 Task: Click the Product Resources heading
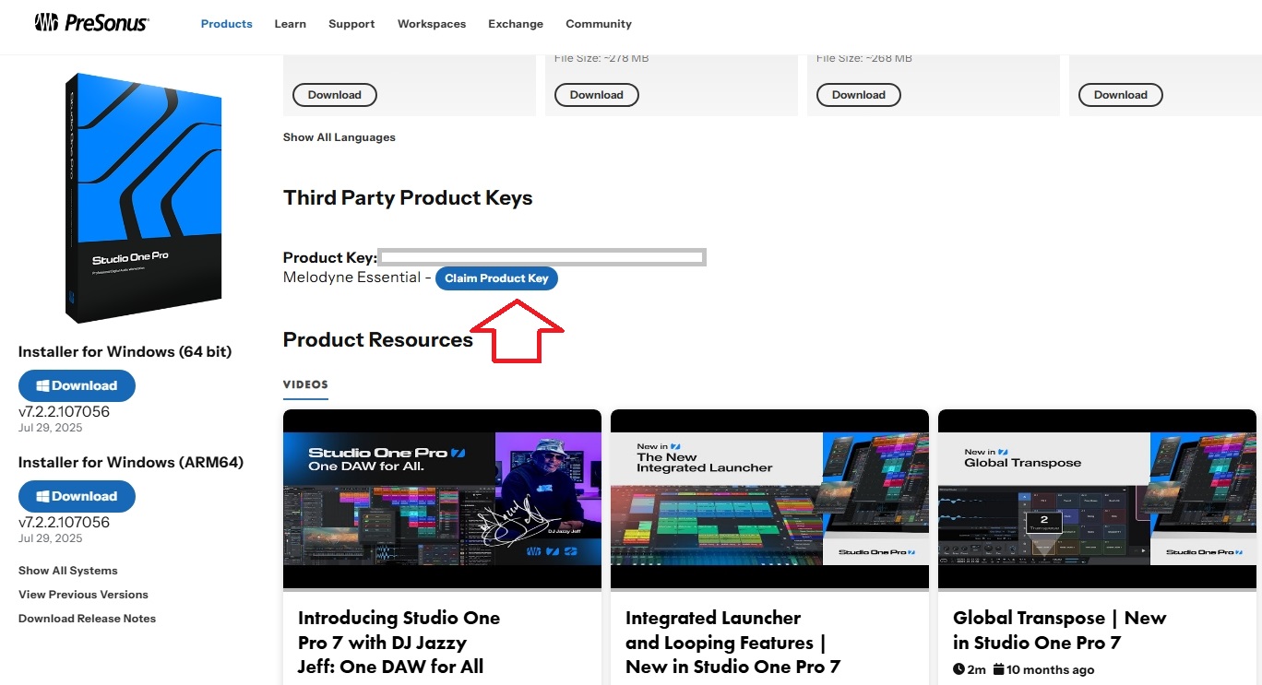(378, 340)
